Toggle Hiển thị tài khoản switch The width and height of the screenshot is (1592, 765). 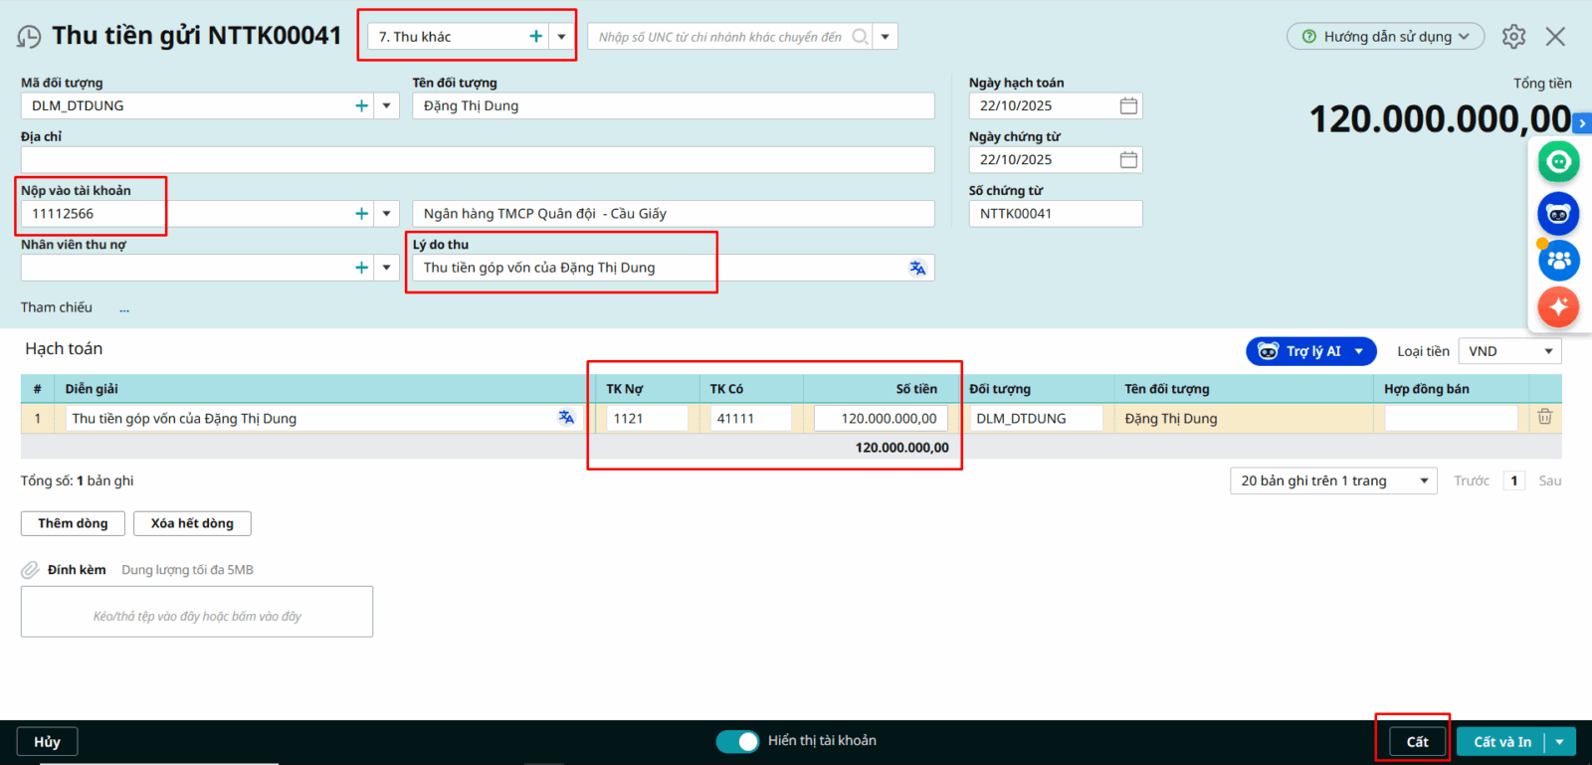pos(737,741)
